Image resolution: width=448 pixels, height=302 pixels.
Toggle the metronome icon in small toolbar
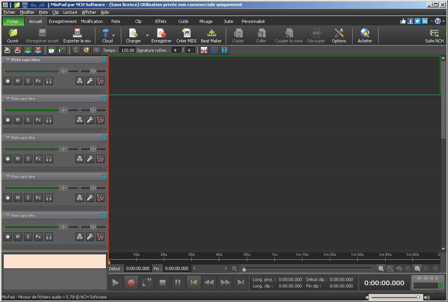click(x=76, y=50)
